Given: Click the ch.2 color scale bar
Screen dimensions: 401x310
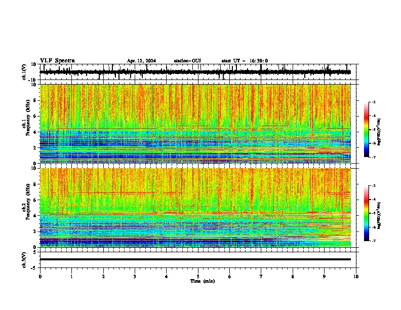Looking at the screenshot, I should tap(367, 213).
